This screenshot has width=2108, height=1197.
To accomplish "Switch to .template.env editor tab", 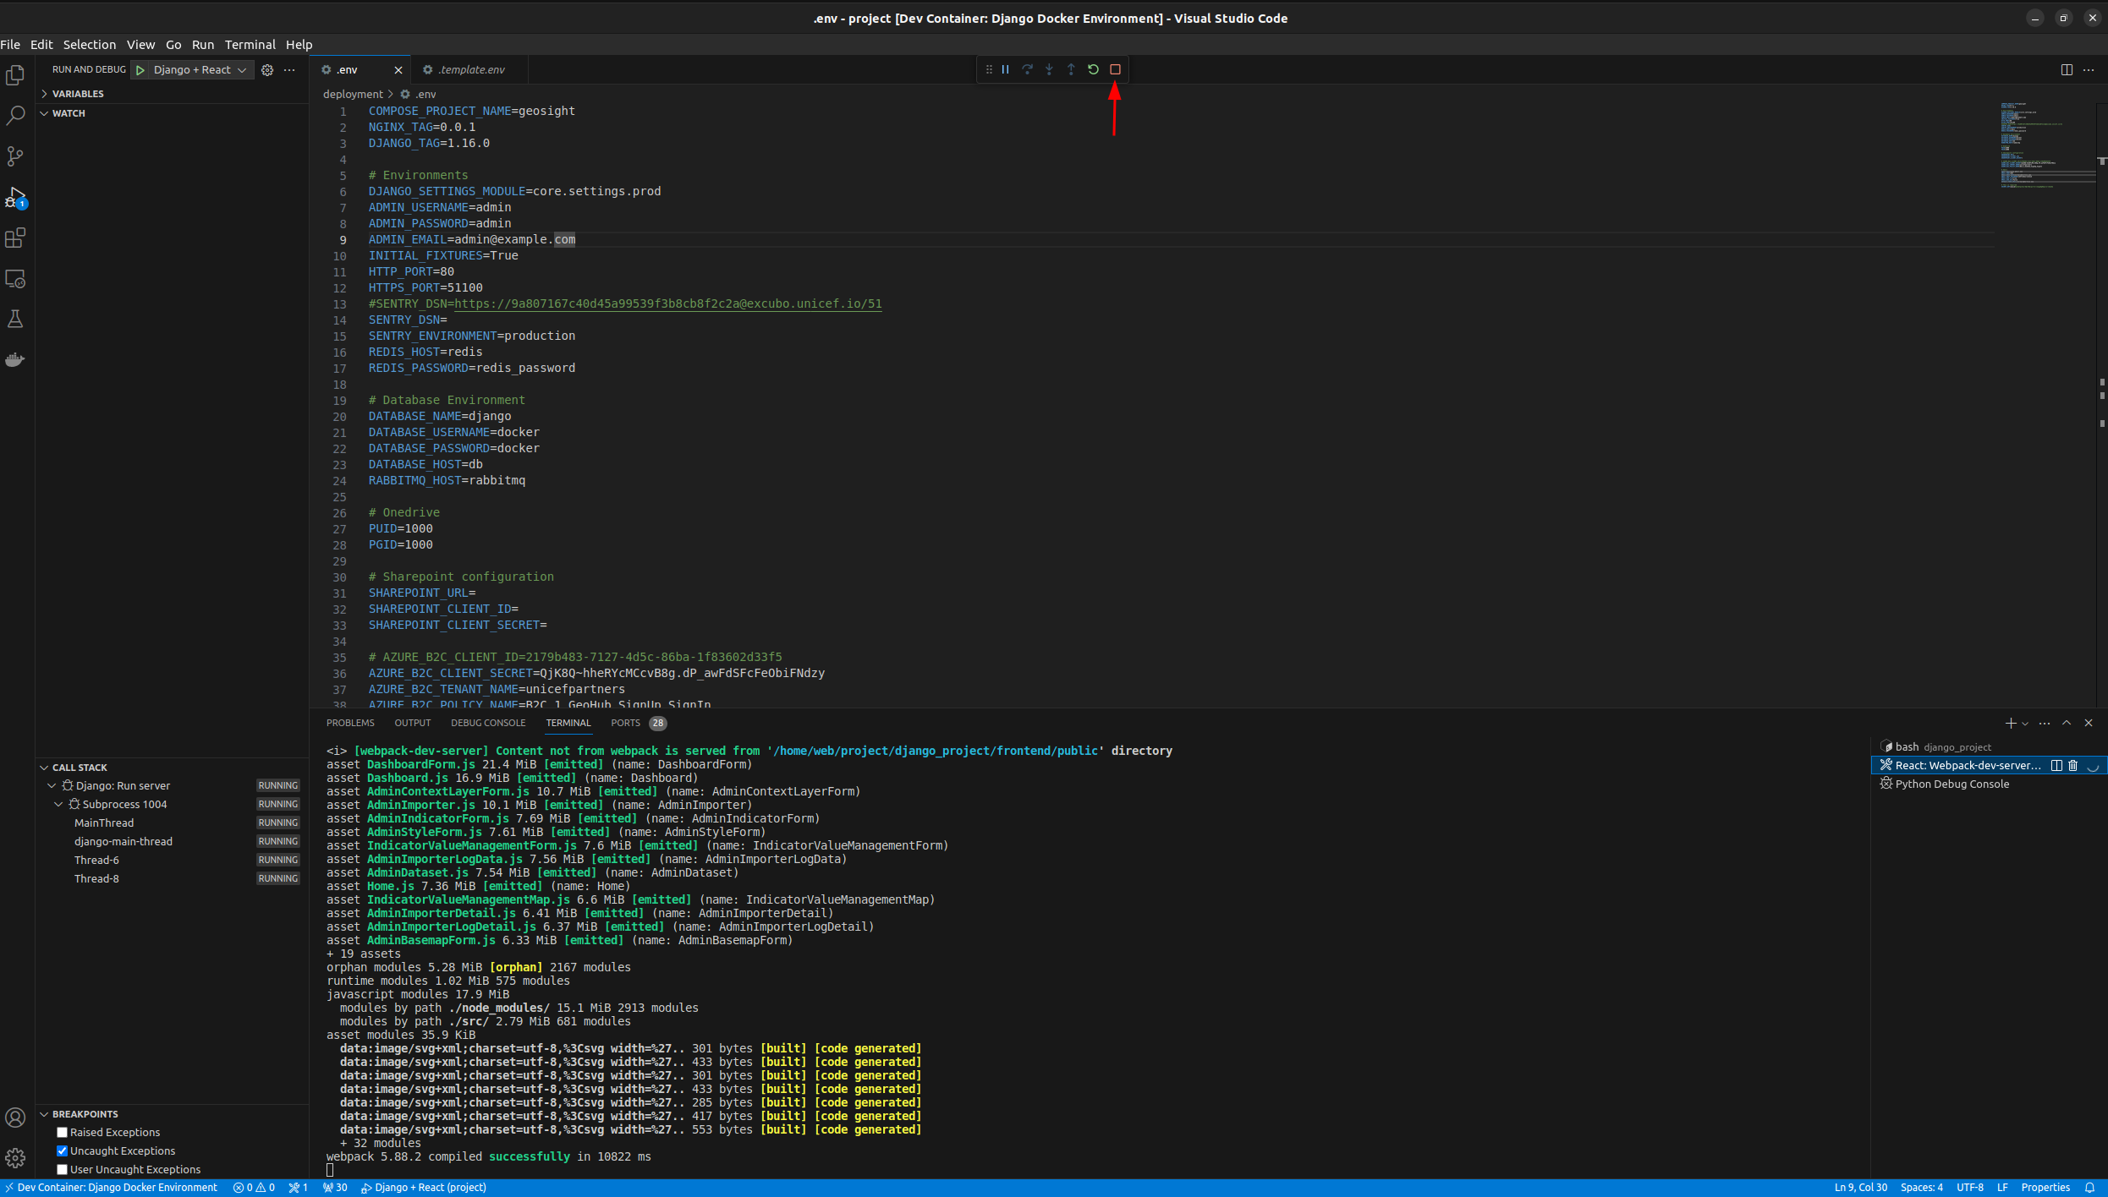I will click(470, 70).
